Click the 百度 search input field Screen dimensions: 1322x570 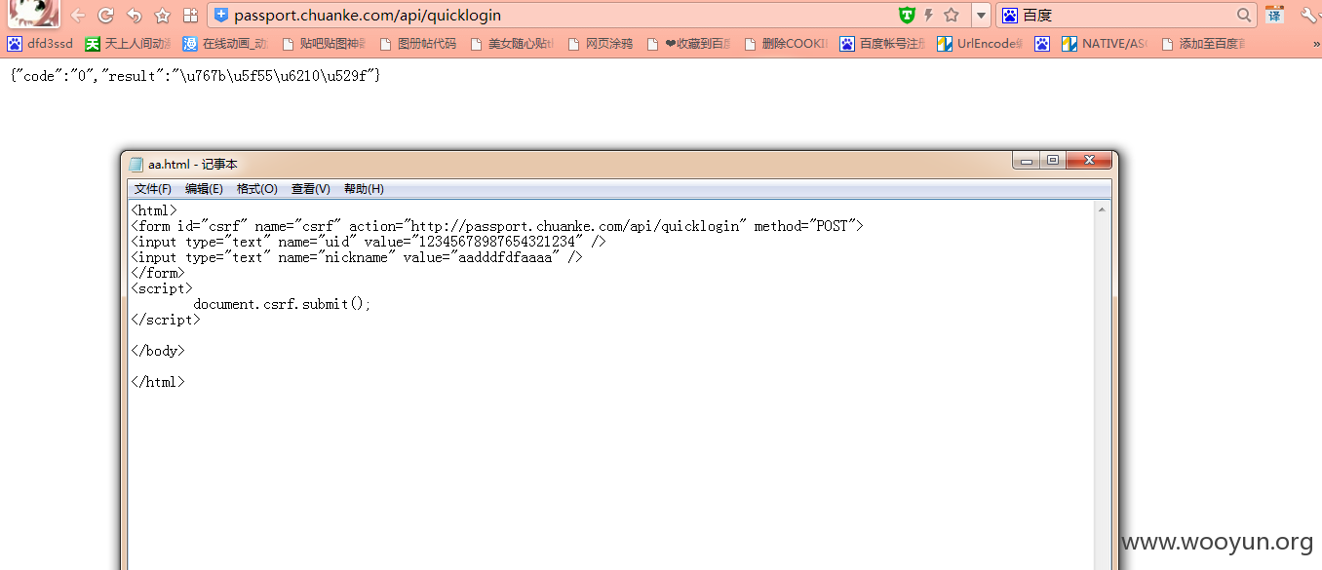point(1127,16)
